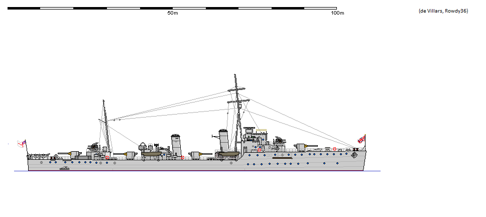This screenshot has width=486, height=217.
Task: Click the top of the tall foremast
Action: click(x=235, y=75)
